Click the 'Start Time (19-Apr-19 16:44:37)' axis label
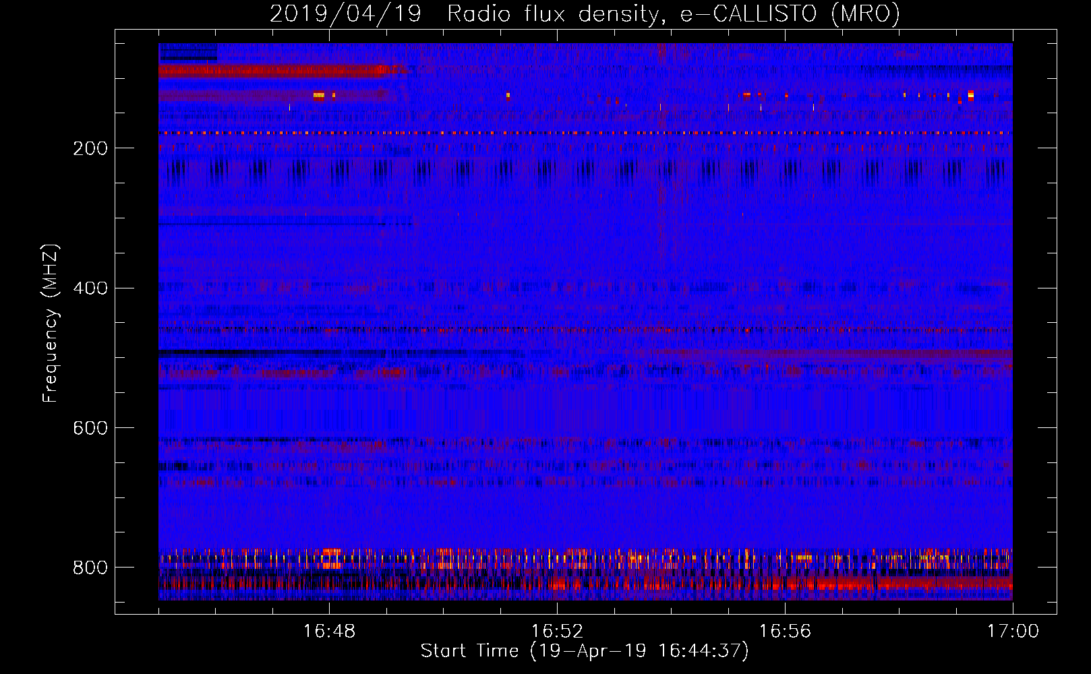This screenshot has height=674, width=1091. 585,651
